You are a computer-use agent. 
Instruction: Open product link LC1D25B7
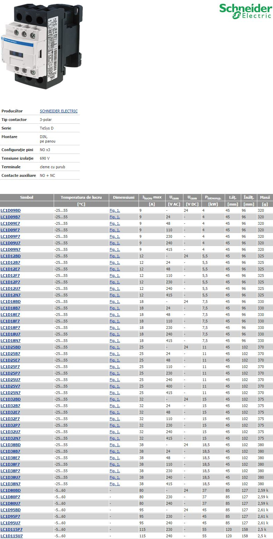[x=10, y=354]
